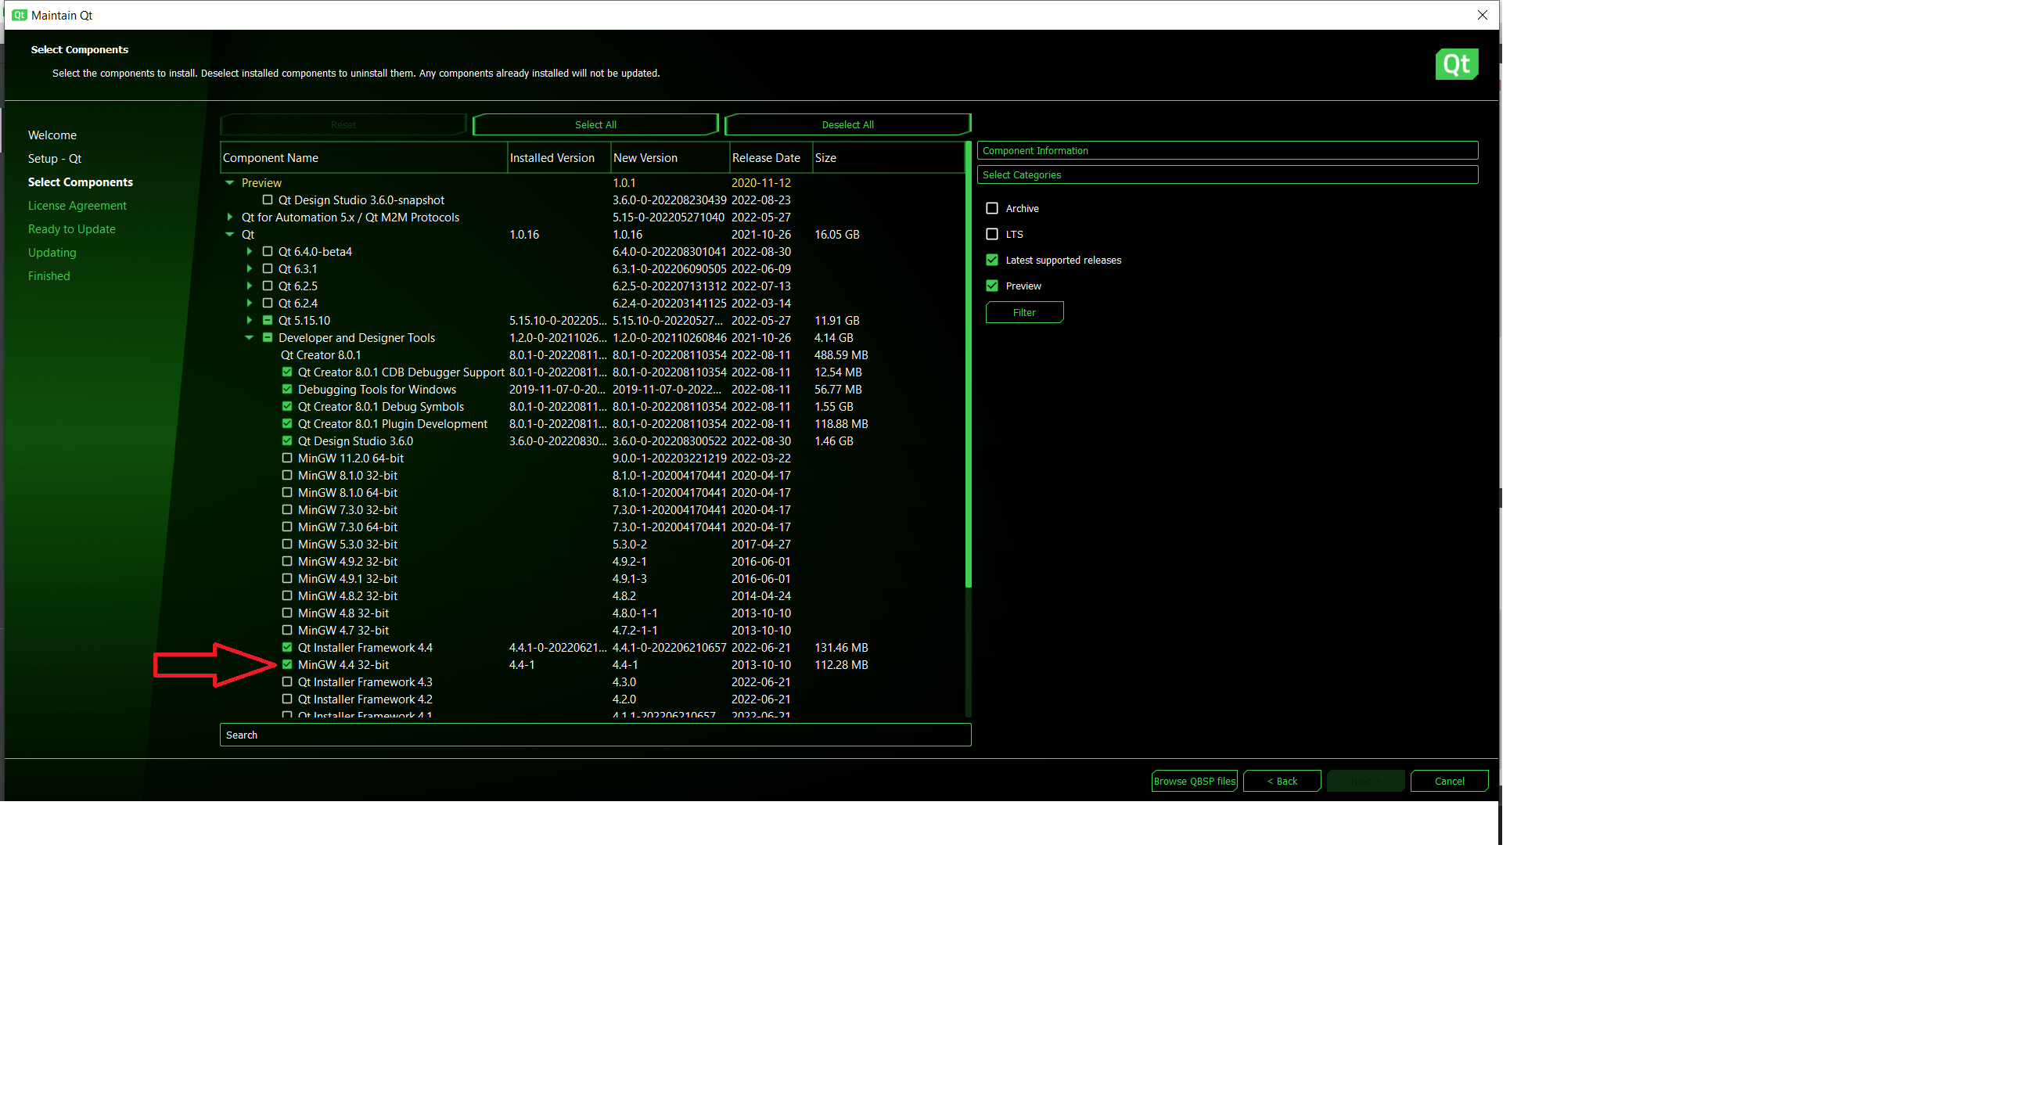
Task: Sort by Release Date column header
Action: point(771,158)
